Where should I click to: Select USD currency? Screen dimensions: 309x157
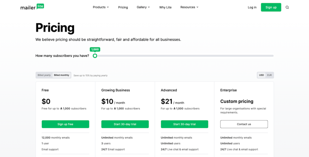(261, 75)
